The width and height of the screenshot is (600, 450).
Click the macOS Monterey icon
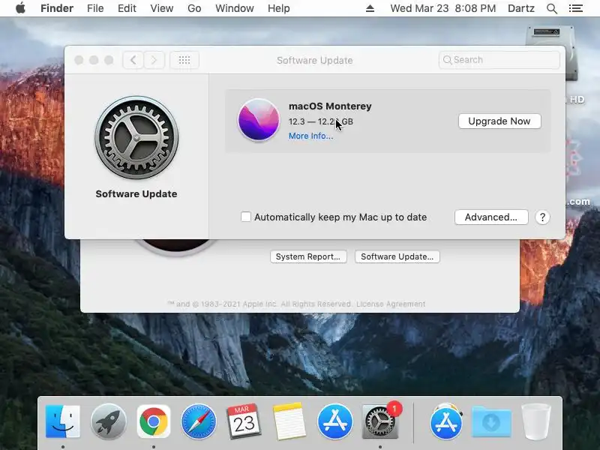(x=259, y=120)
